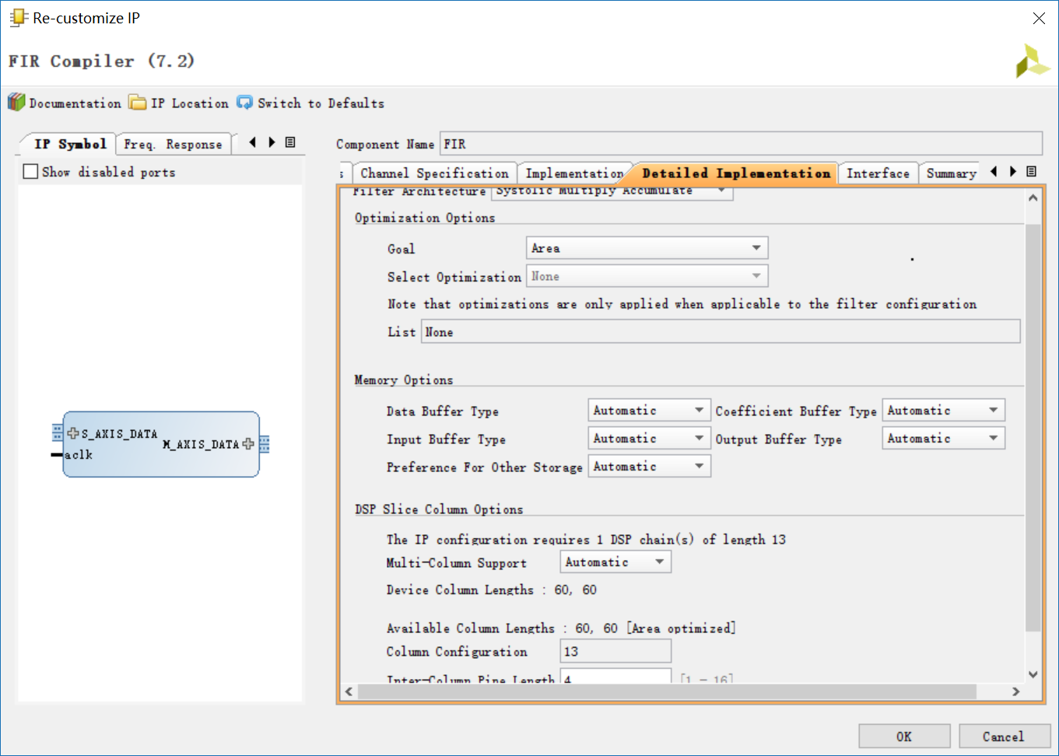This screenshot has height=756, width=1059.
Task: Open the Filter Architecture dropdown
Action: [612, 191]
